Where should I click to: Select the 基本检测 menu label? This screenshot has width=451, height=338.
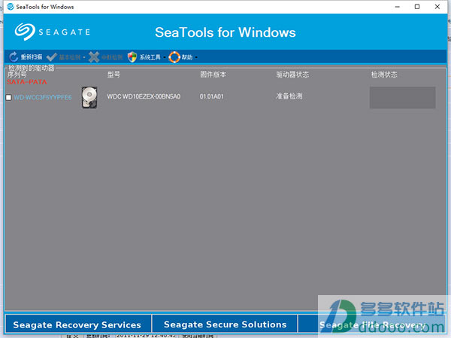click(70, 57)
